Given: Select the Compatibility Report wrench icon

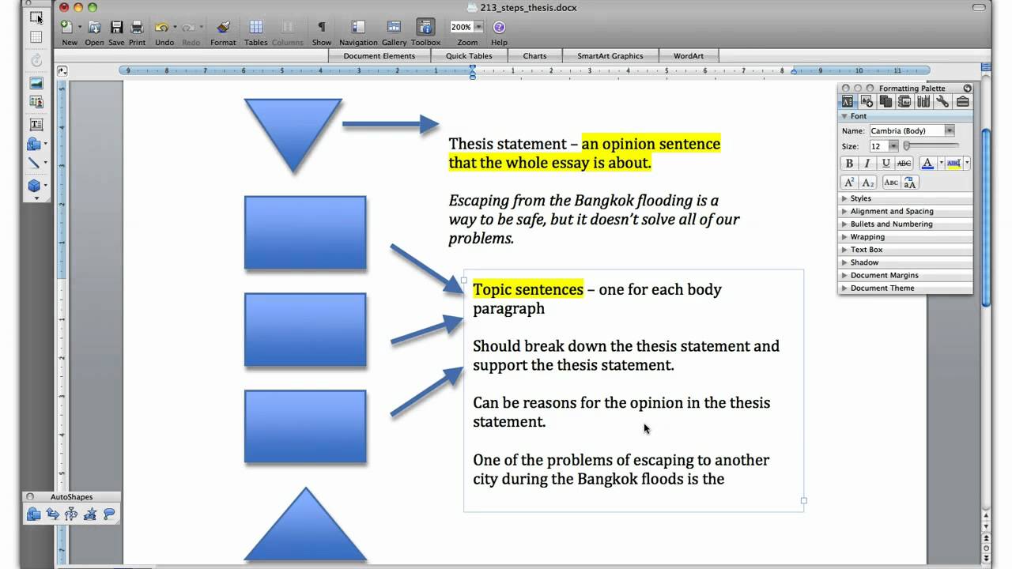Looking at the screenshot, I should pyautogui.click(x=942, y=102).
